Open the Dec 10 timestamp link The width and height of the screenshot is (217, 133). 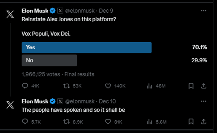(107, 101)
